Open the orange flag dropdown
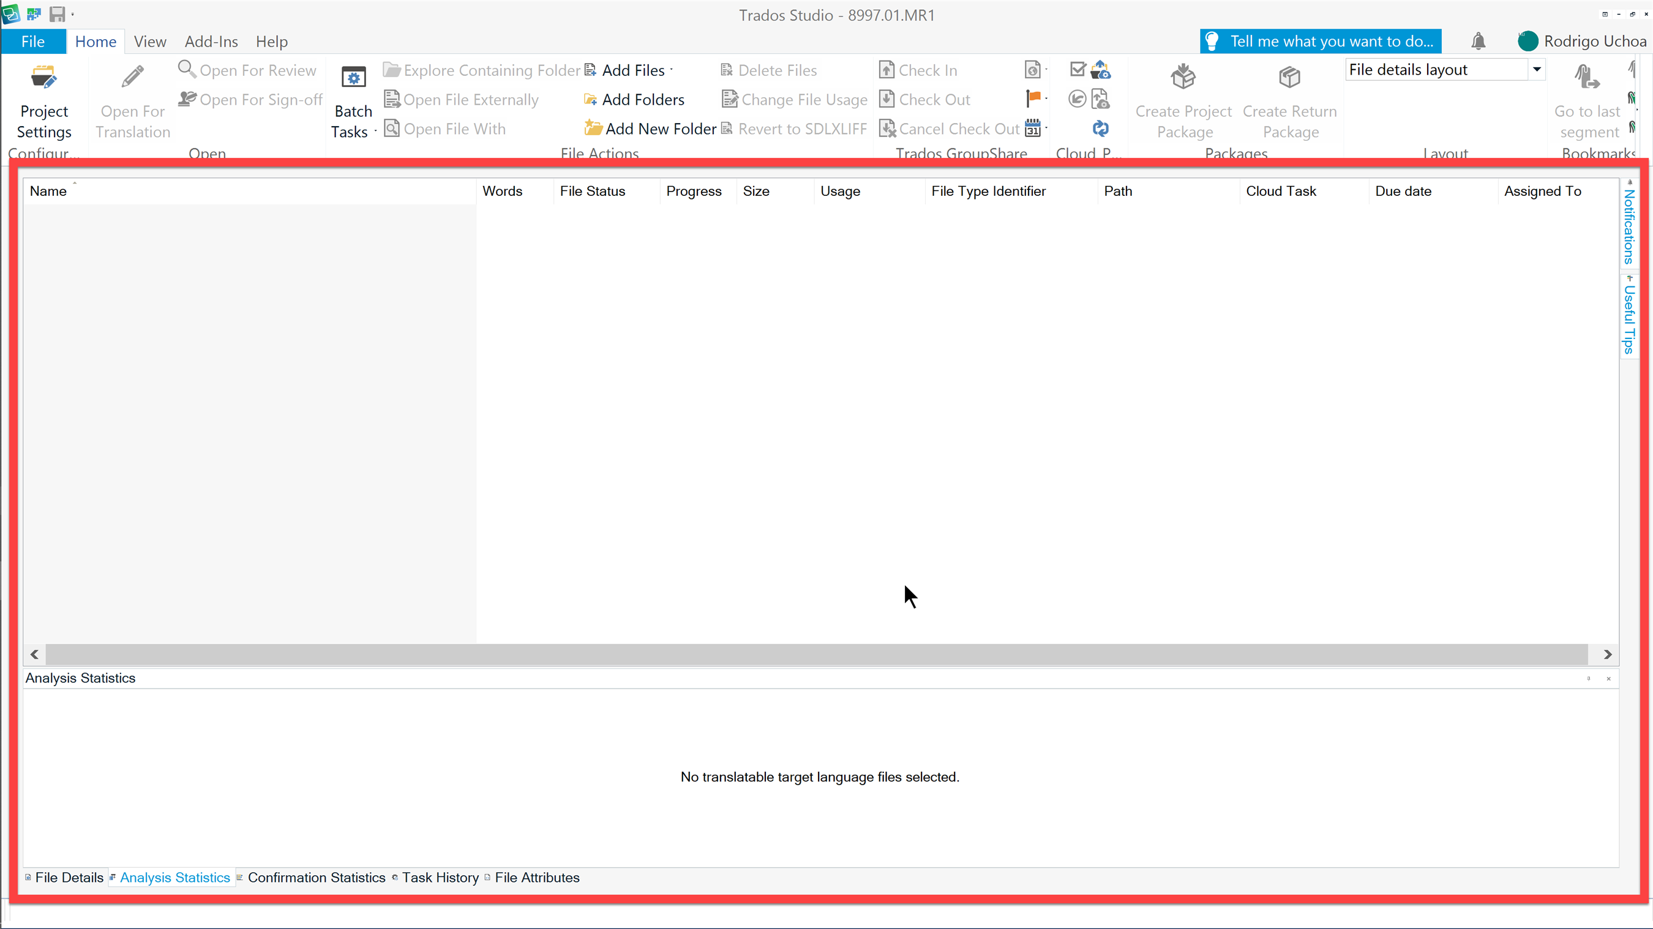 point(1036,99)
